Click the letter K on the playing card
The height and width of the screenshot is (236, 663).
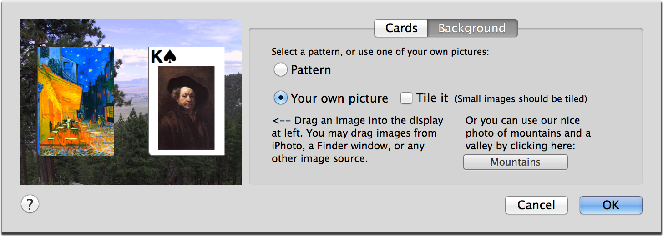click(x=156, y=57)
